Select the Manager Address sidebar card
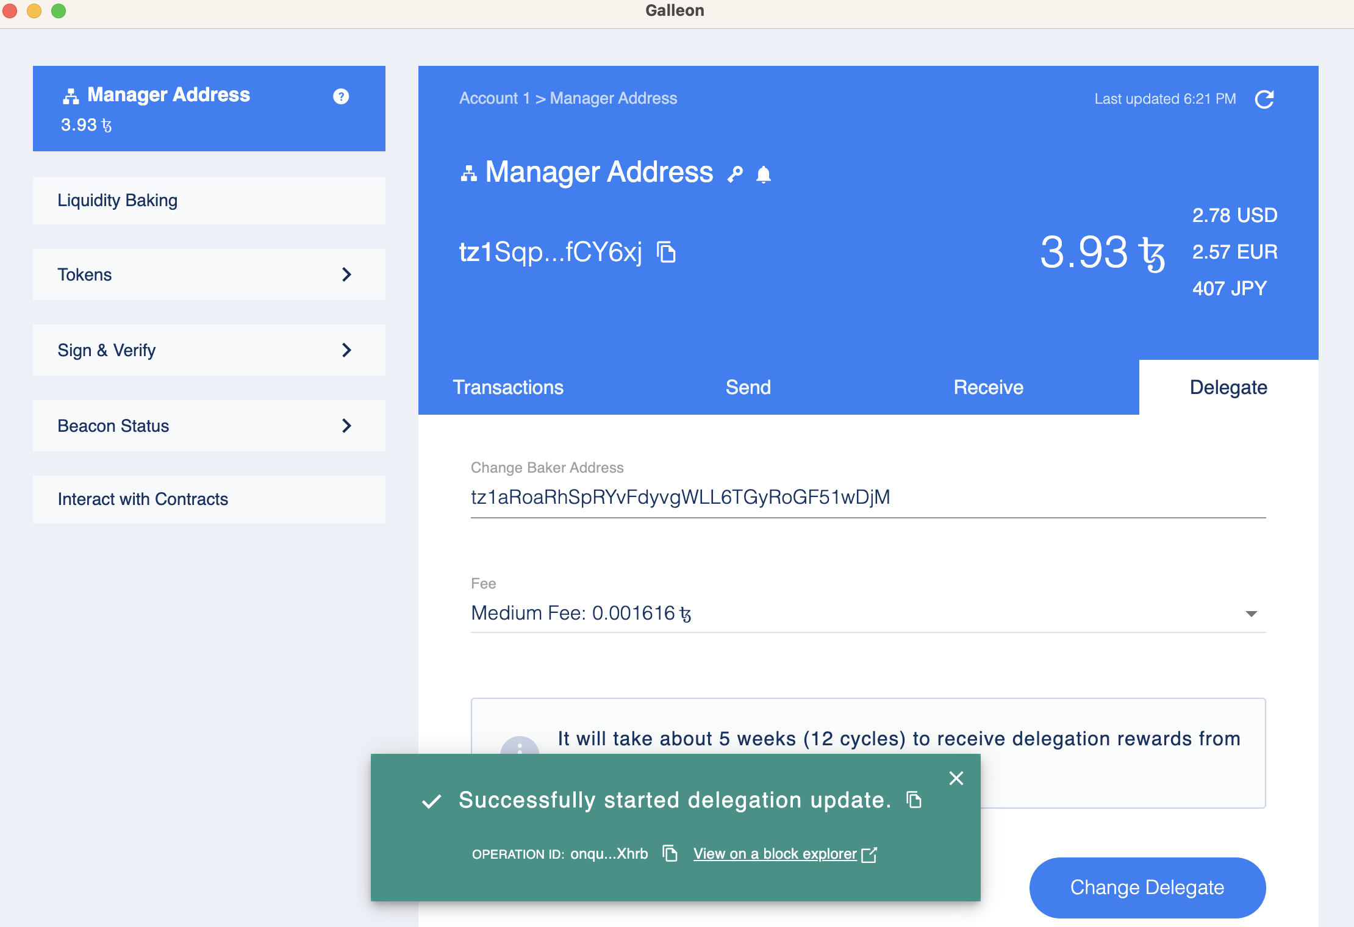1354x927 pixels. tap(209, 109)
